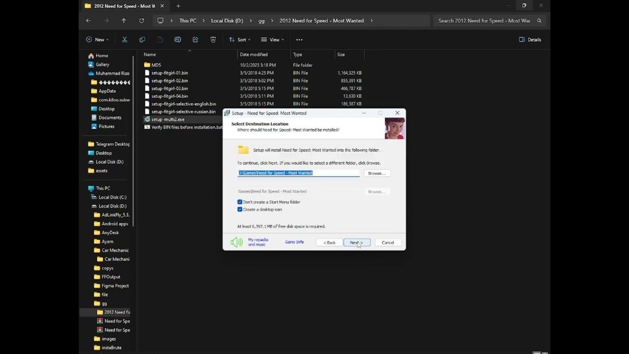Open Pictures in the navigation pane

coord(106,126)
